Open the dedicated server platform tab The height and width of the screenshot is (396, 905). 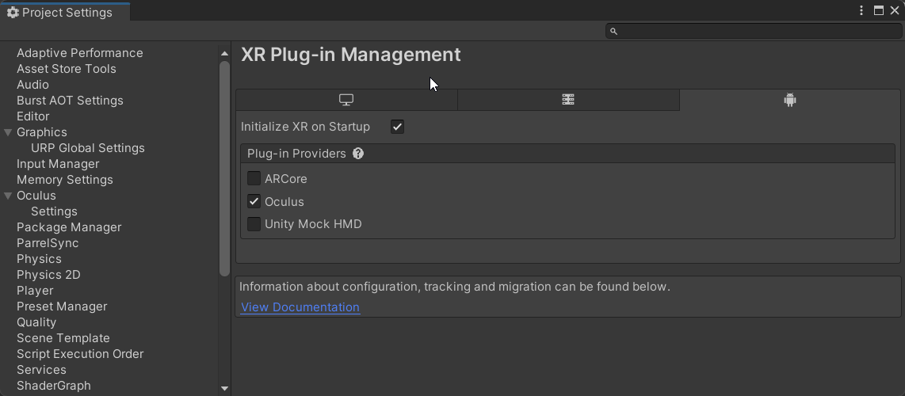click(568, 100)
